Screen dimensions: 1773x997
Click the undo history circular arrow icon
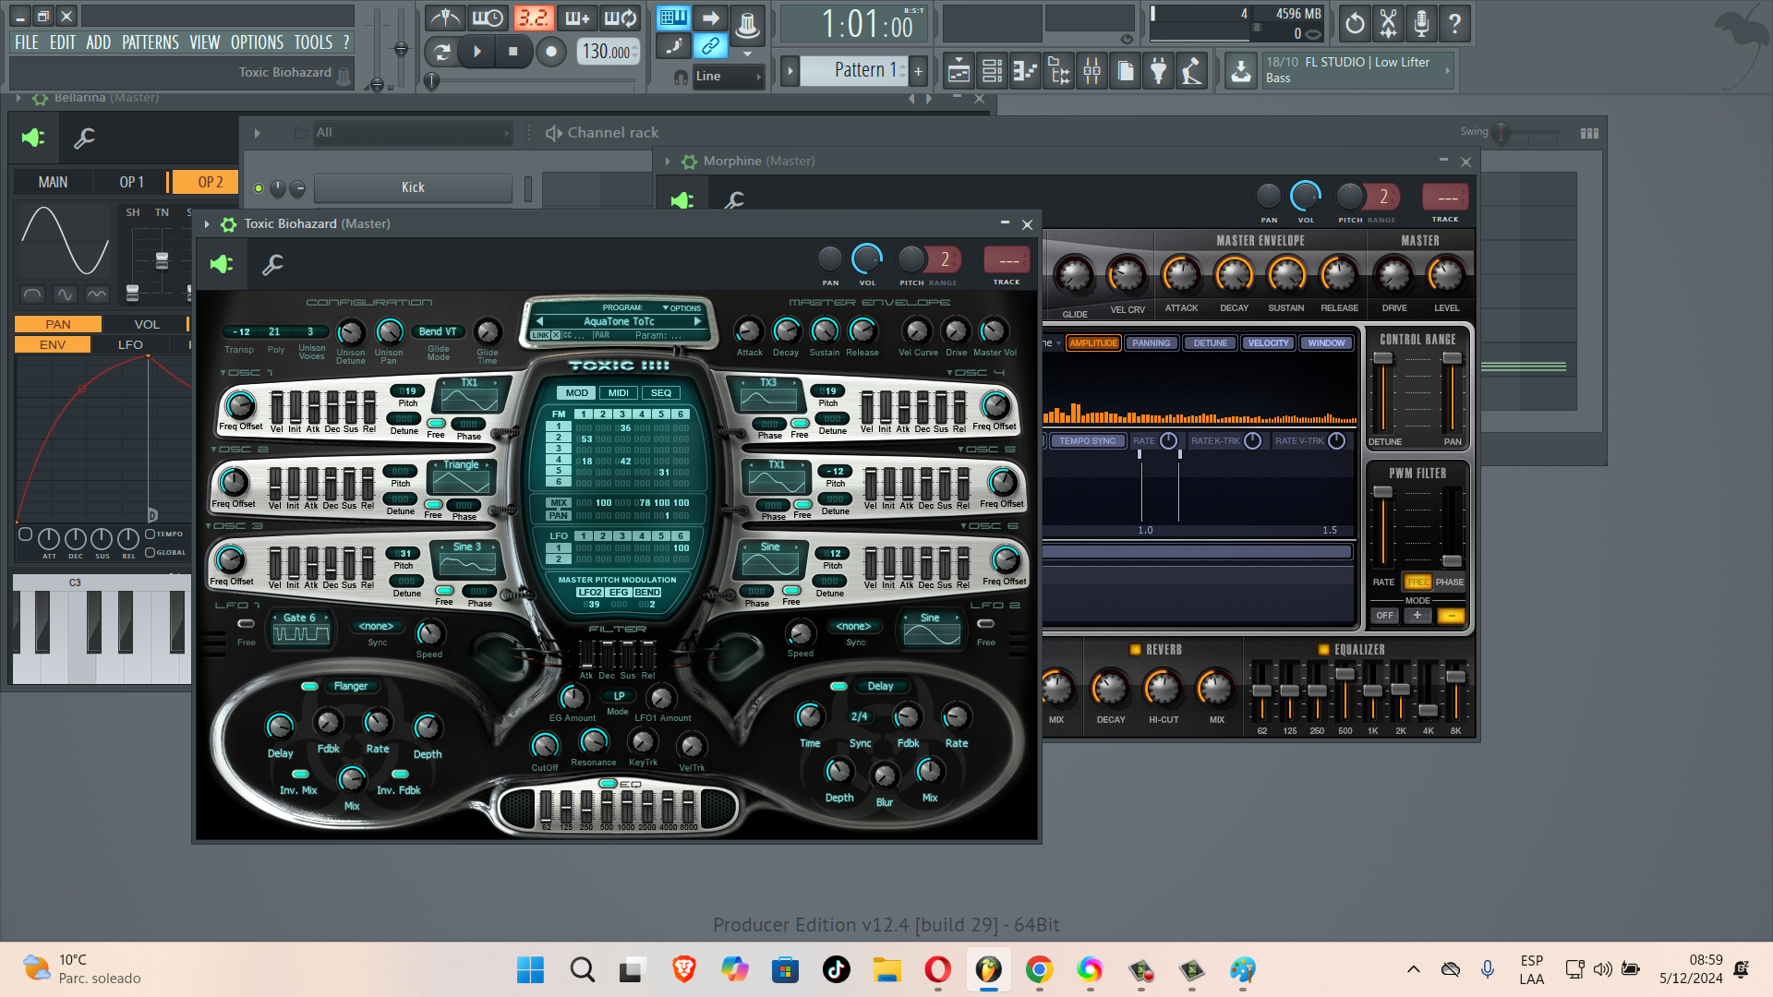[1355, 23]
